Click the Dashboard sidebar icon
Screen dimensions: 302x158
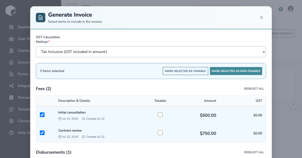coord(11,27)
